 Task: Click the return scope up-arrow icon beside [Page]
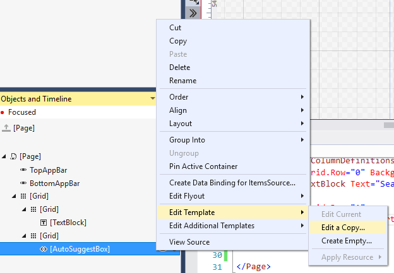(x=6, y=128)
